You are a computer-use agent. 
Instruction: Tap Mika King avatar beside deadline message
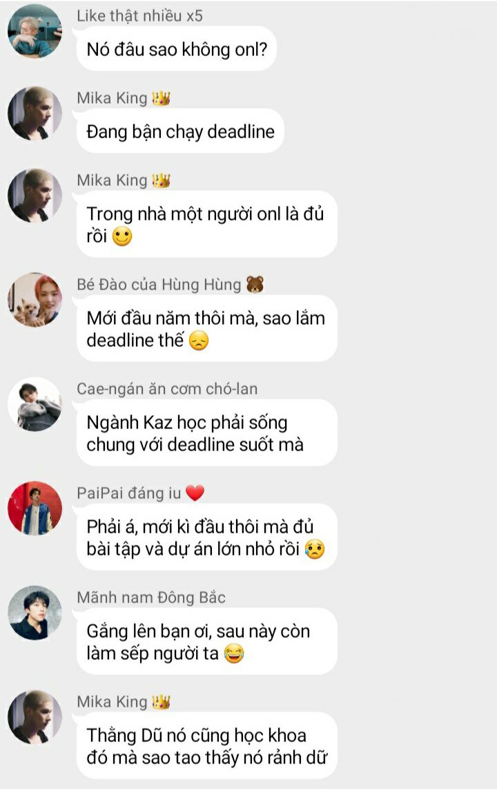coord(35,113)
